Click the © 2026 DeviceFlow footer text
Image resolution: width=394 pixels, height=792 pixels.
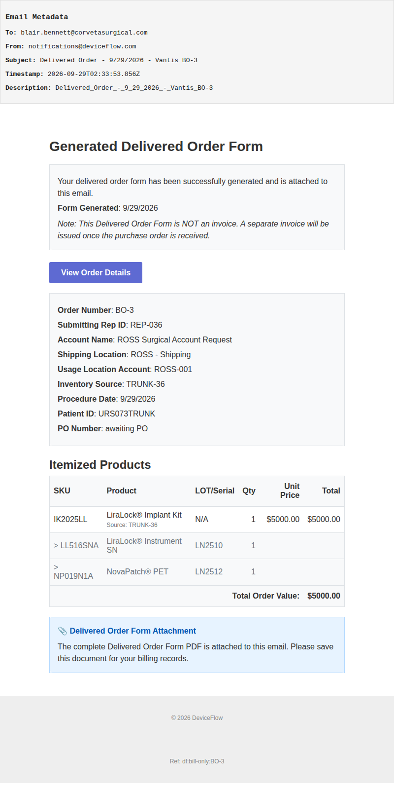[197, 718]
